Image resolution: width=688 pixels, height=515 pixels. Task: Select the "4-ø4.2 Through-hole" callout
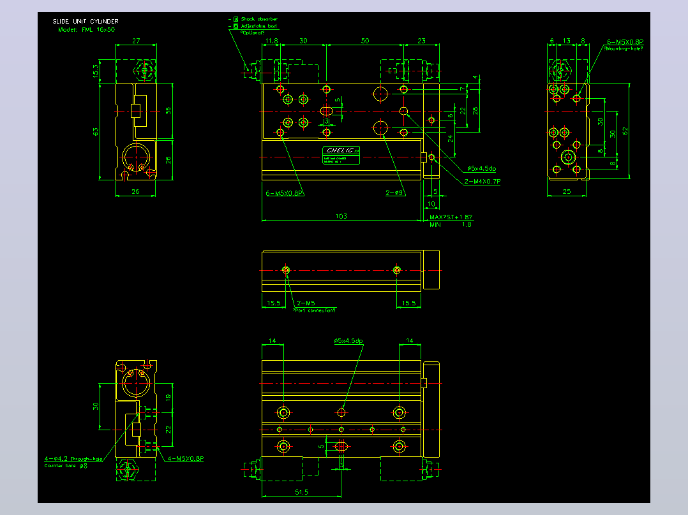tap(73, 459)
